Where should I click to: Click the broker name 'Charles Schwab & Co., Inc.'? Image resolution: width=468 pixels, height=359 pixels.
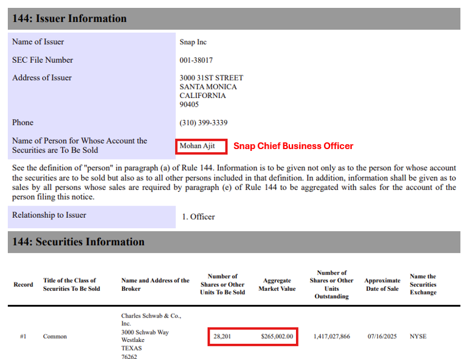[151, 319]
